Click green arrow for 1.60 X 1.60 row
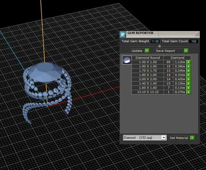Screen dimensions: 206x170 pyautogui.click(x=189, y=88)
